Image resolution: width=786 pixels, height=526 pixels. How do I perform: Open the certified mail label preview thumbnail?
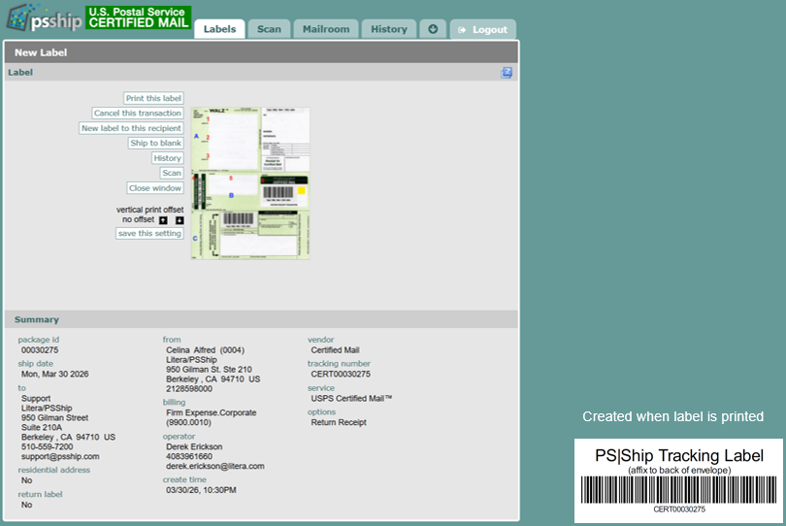[x=250, y=183]
